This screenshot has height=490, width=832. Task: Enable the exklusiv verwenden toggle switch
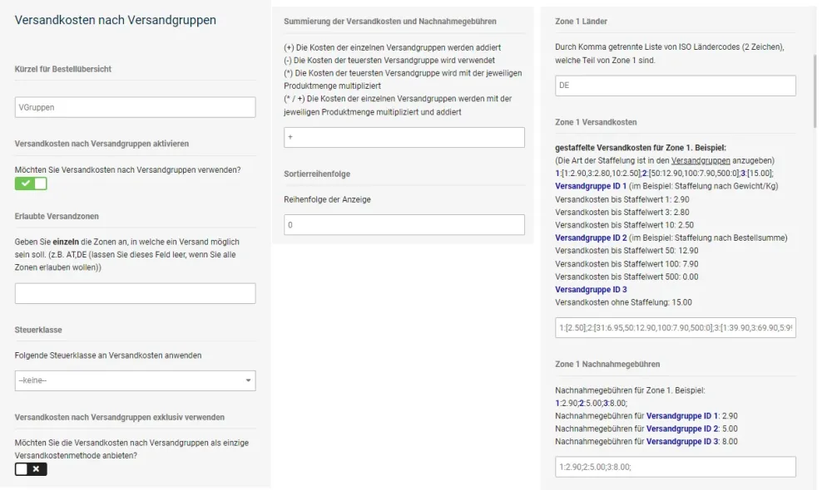[31, 468]
